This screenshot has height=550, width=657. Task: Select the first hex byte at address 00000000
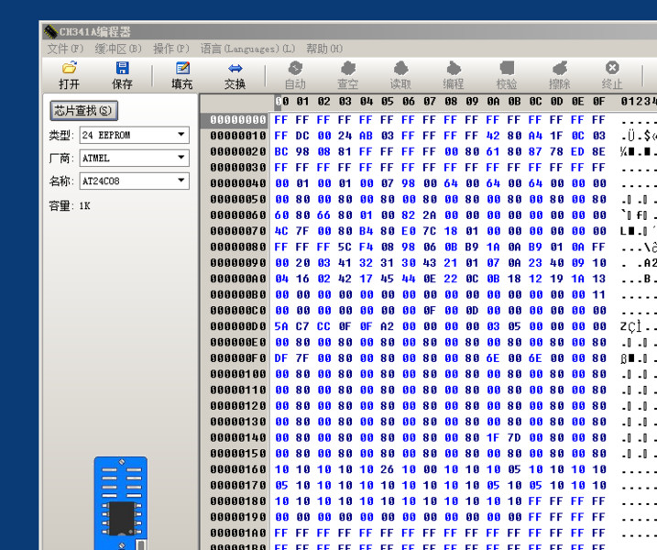(281, 120)
